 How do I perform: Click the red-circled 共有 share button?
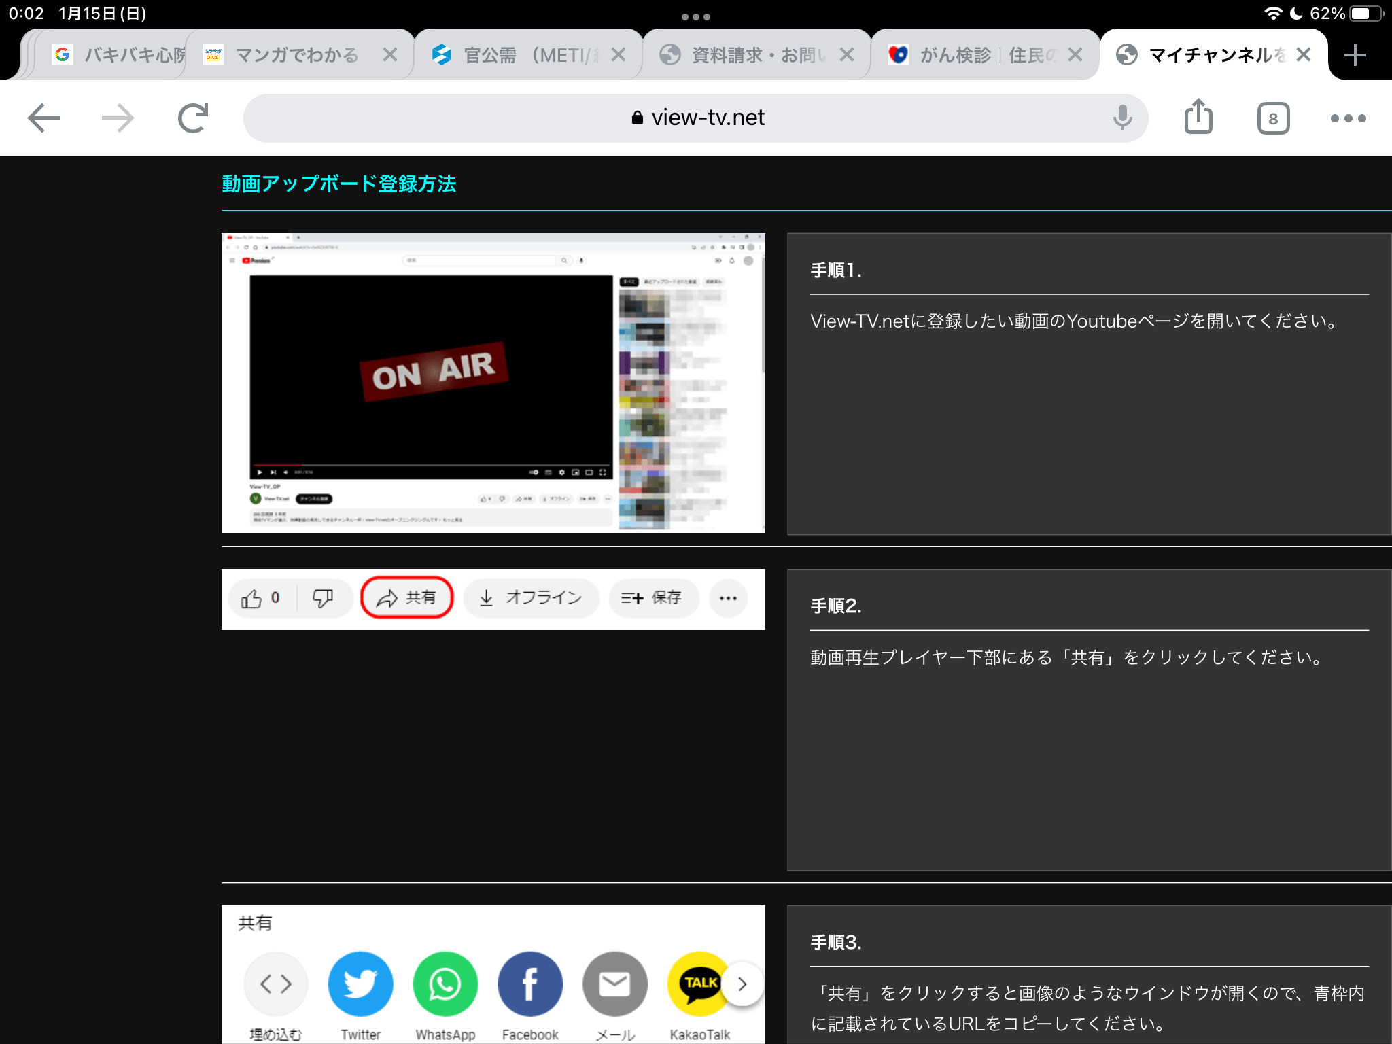click(x=406, y=598)
